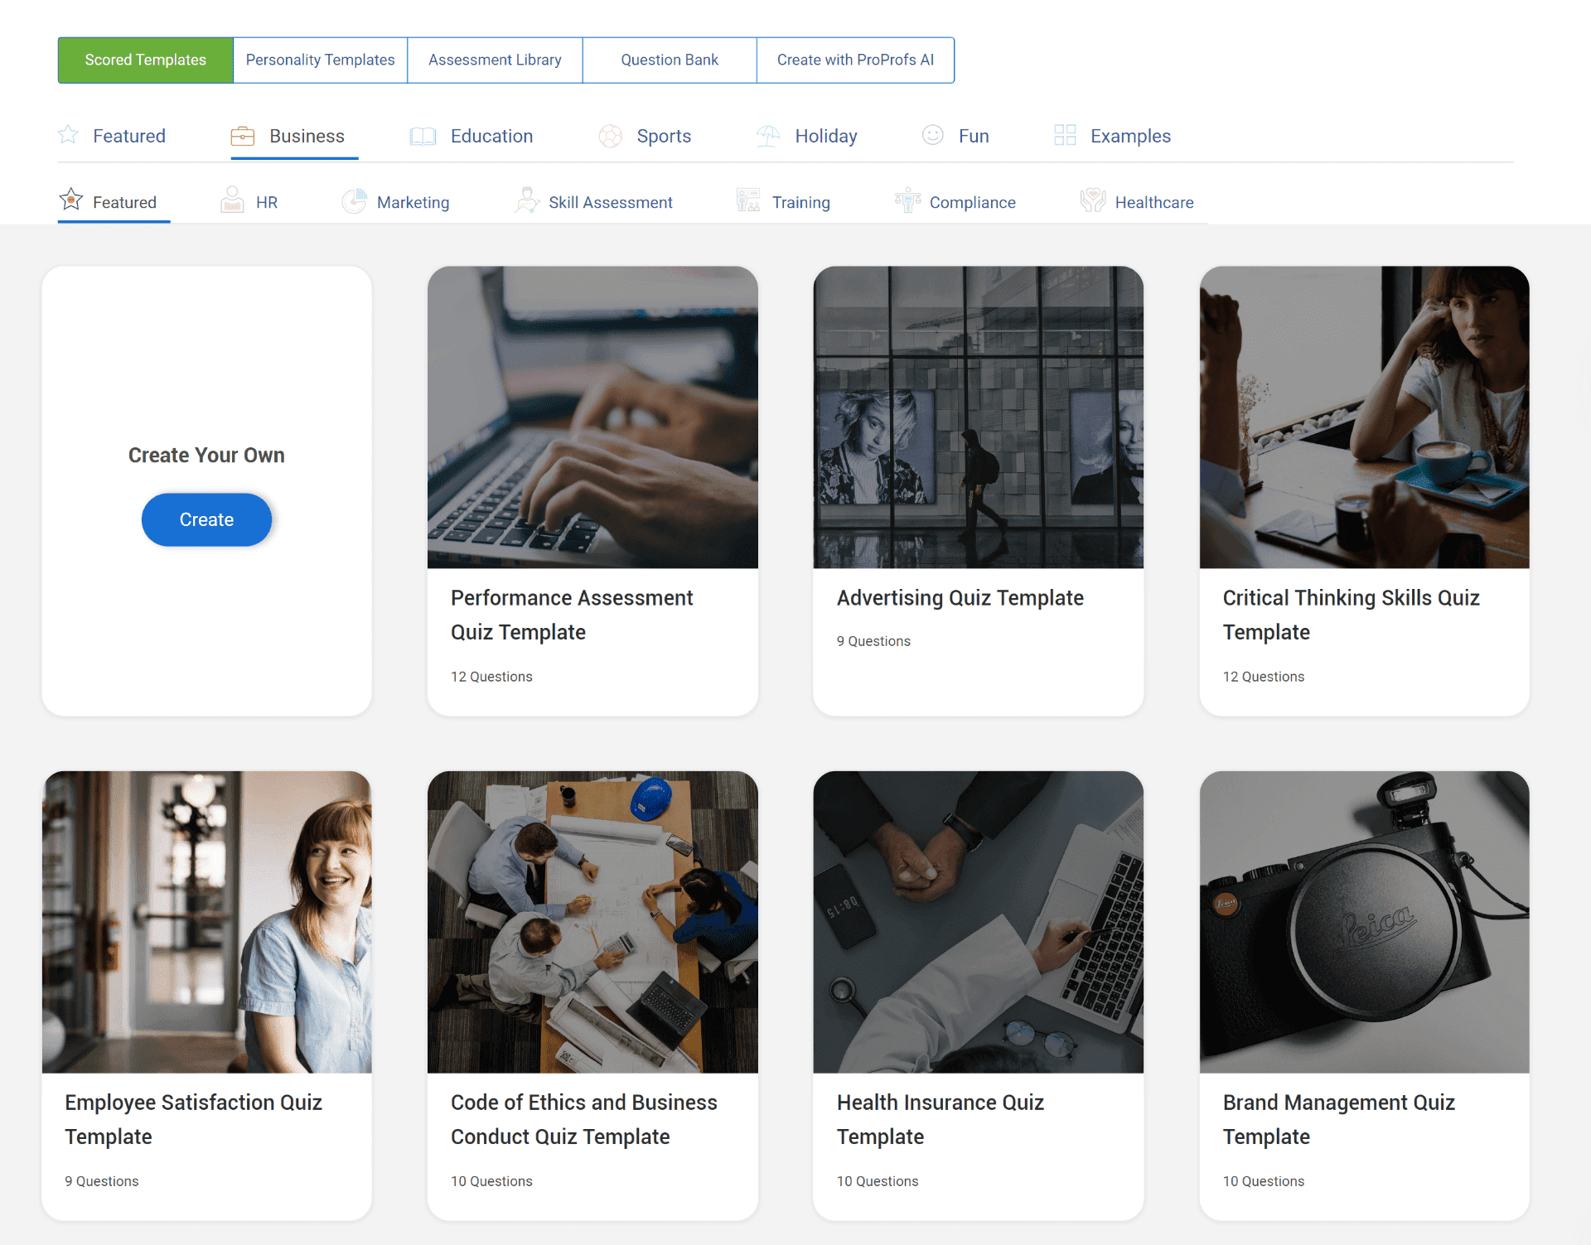Viewport: 1591px width, 1245px height.
Task: Open the Assessment Library tab
Action: [x=495, y=60]
